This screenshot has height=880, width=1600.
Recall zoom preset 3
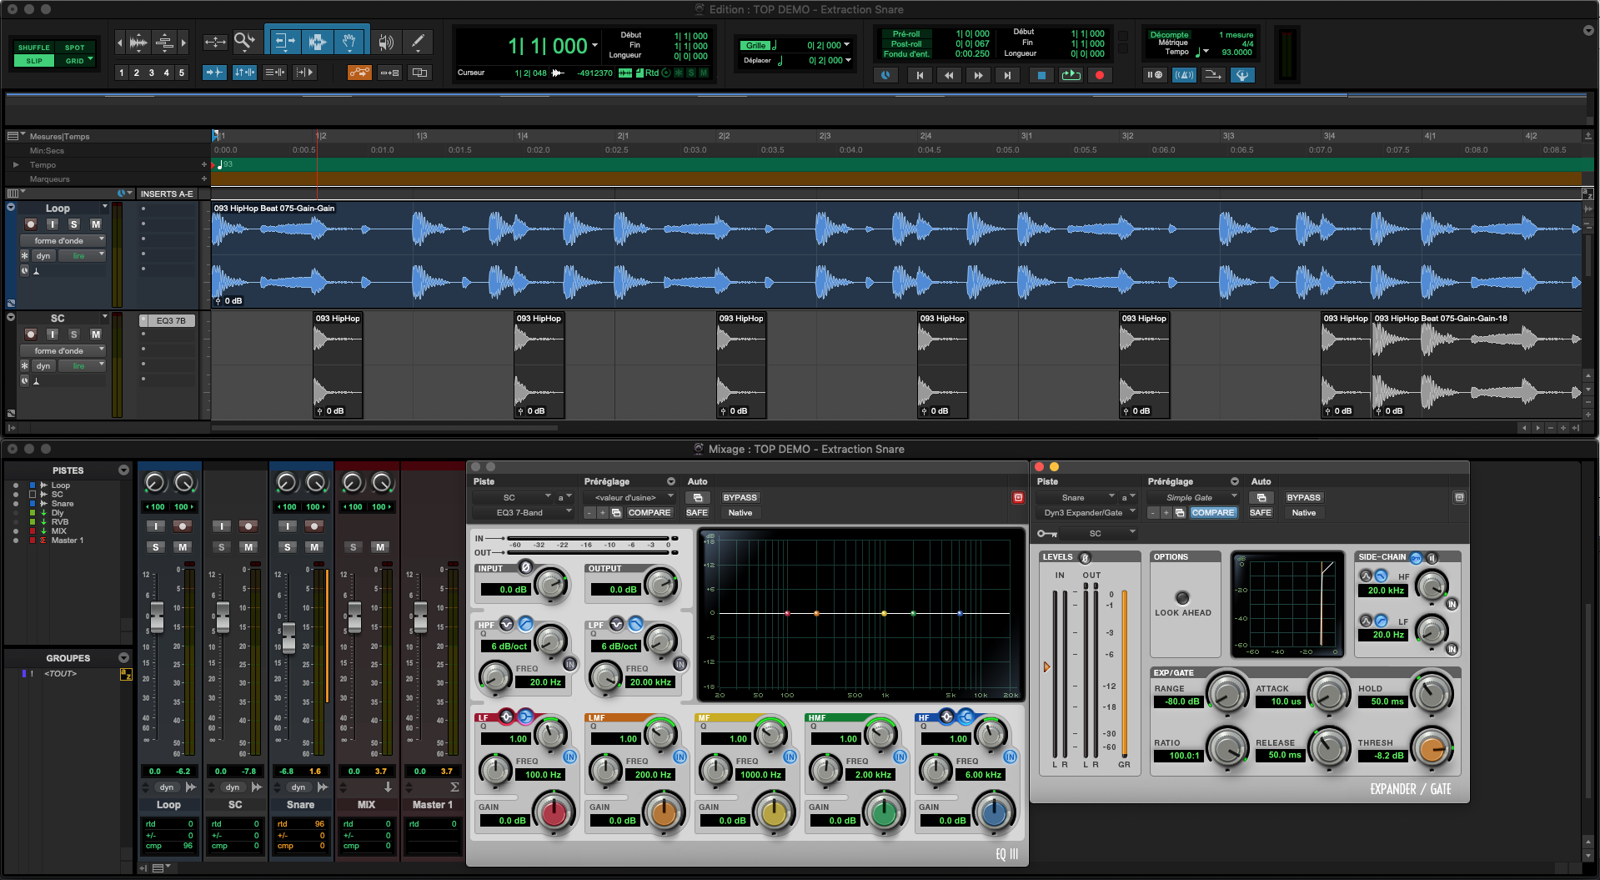(x=152, y=73)
